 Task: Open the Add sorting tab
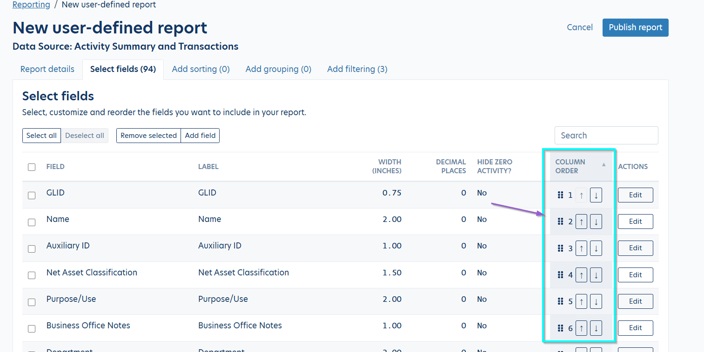click(201, 69)
